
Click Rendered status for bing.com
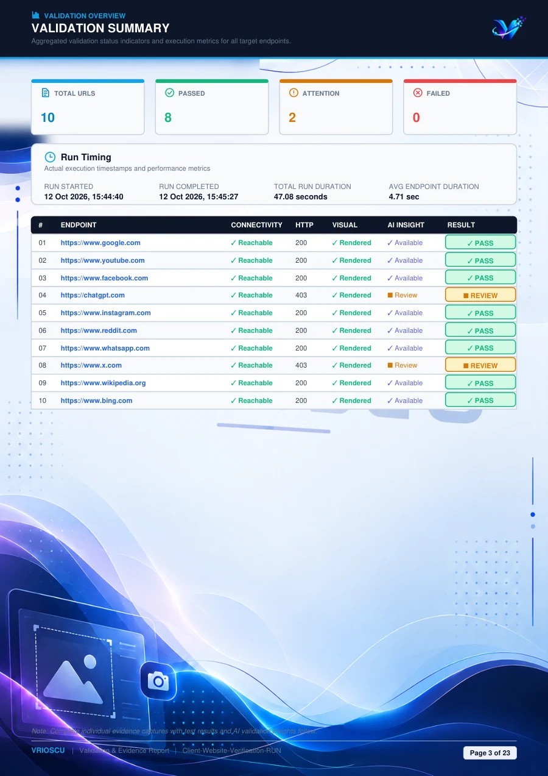[x=351, y=400]
